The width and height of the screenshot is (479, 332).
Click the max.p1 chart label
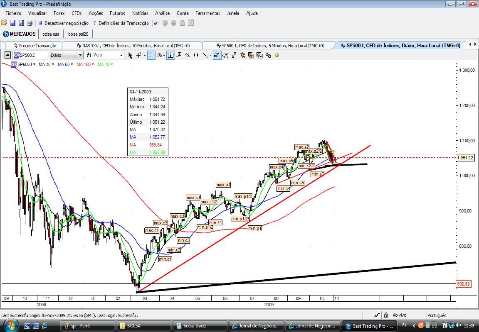coord(223,185)
